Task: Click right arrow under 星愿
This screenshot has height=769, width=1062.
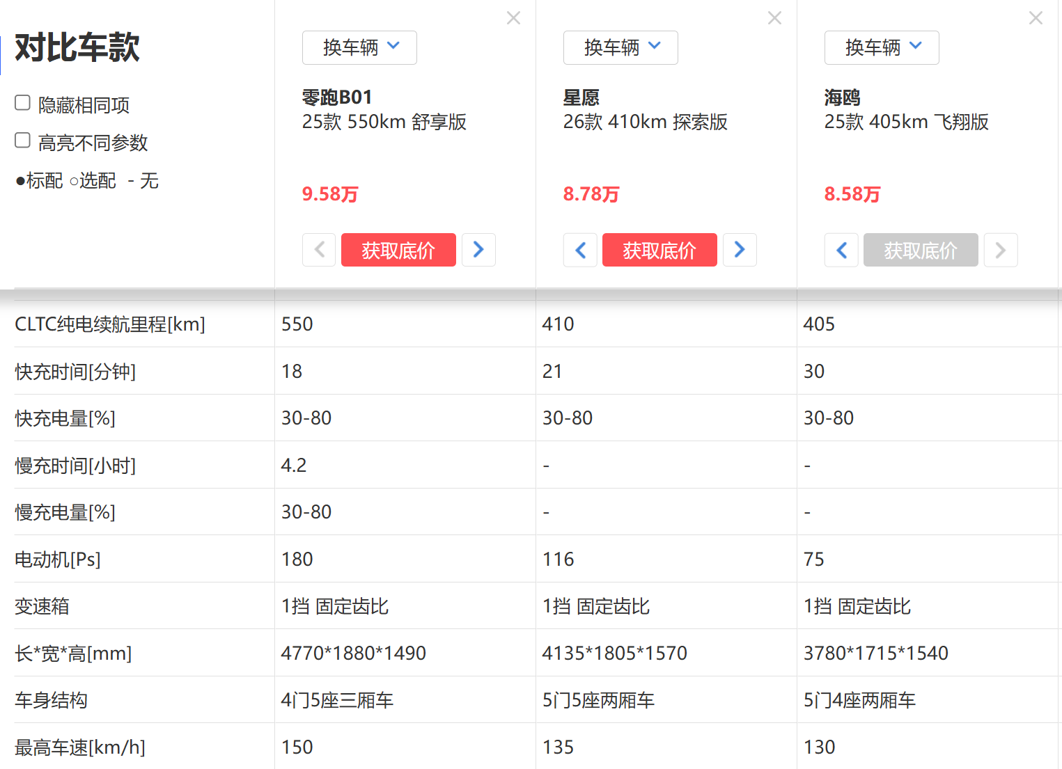Action: coord(740,250)
